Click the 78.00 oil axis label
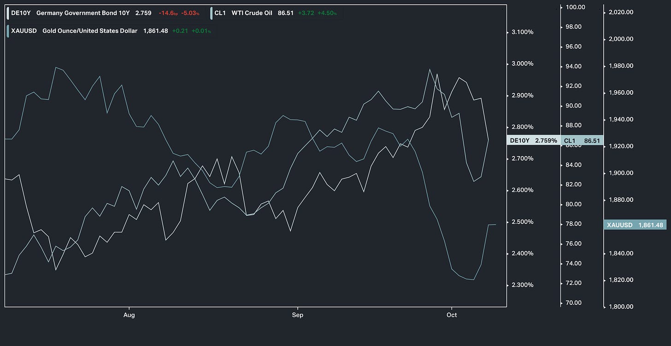 tap(574, 224)
